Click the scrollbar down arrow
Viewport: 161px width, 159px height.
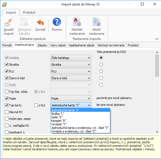click(x=157, y=132)
